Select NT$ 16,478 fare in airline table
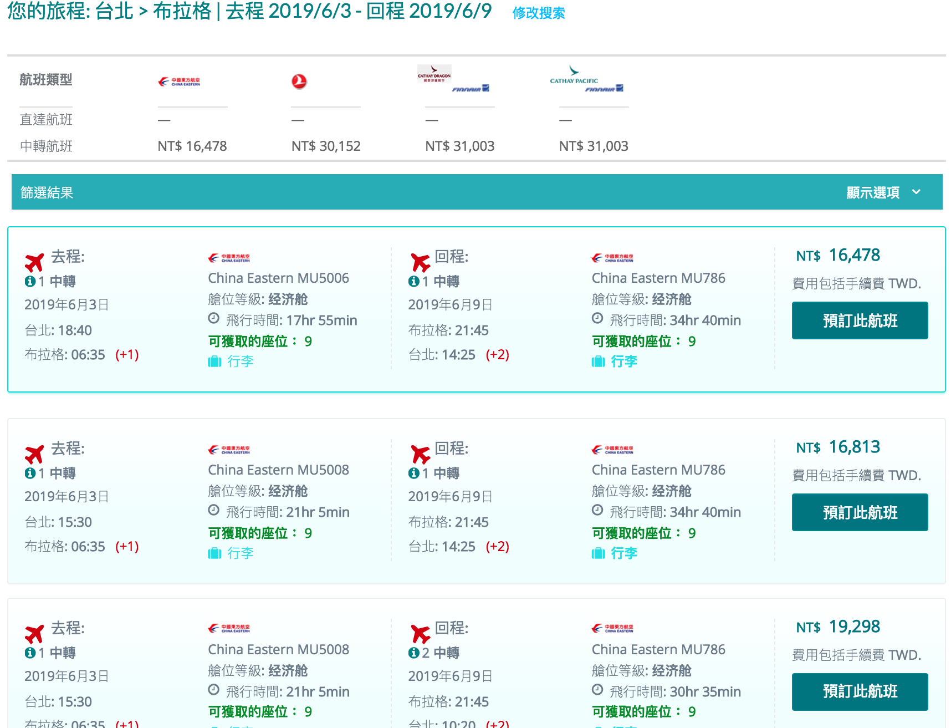This screenshot has height=728, width=951. click(x=192, y=146)
